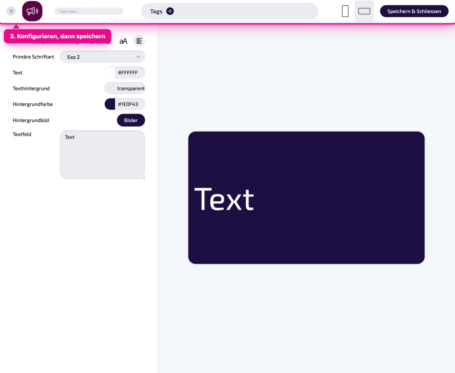Switch to landscape orientation preview
The width and height of the screenshot is (455, 373).
point(364,11)
